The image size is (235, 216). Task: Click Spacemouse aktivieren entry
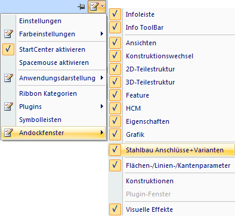pyautogui.click(x=54, y=62)
